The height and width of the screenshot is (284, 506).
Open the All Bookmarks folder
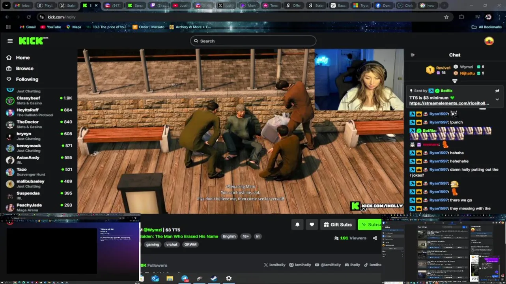tap(486, 27)
